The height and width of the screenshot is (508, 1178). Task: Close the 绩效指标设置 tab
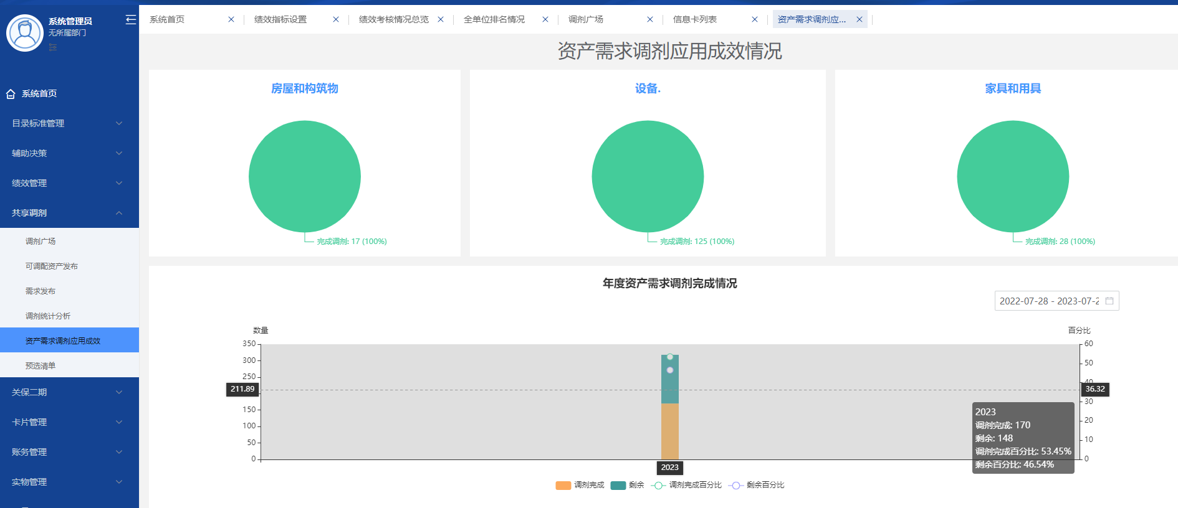click(336, 19)
